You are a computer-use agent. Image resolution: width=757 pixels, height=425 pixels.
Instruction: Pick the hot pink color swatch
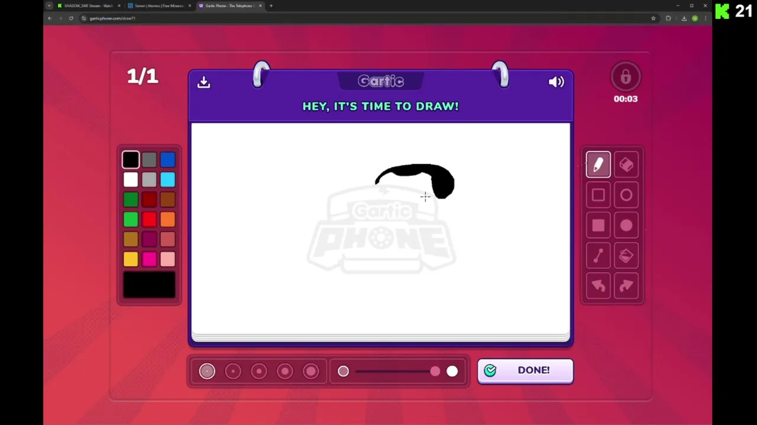[149, 259]
